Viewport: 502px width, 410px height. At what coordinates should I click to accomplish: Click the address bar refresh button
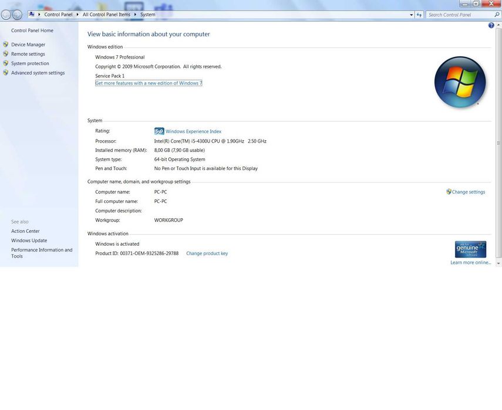419,15
